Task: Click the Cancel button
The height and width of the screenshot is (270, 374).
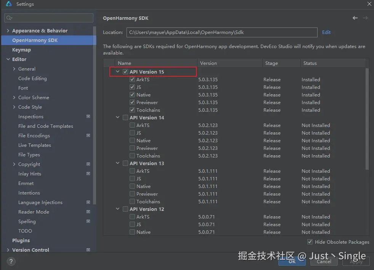Action: [x=324, y=261]
